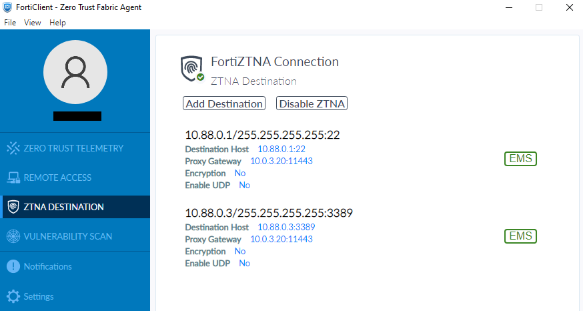Click Enable UDP No value for 10.88.0.3
This screenshot has width=583, height=311.
245,264
